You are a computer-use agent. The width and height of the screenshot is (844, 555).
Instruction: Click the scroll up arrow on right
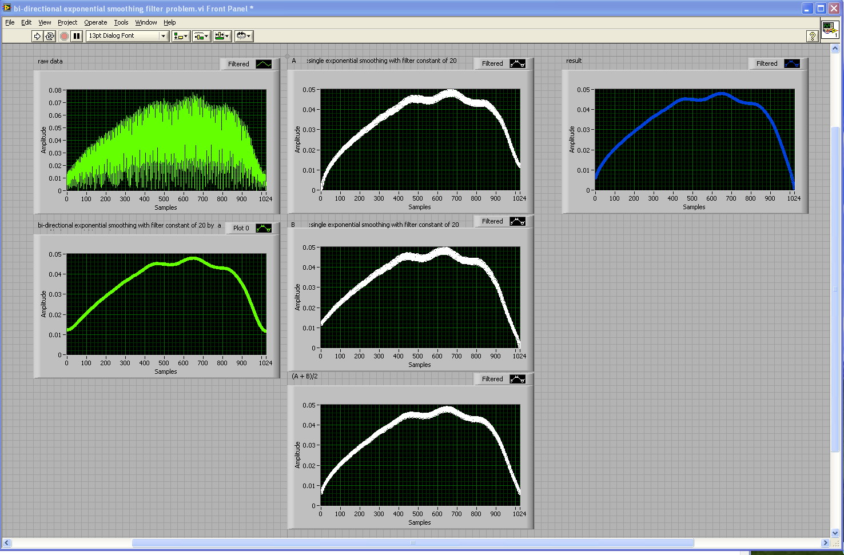835,49
